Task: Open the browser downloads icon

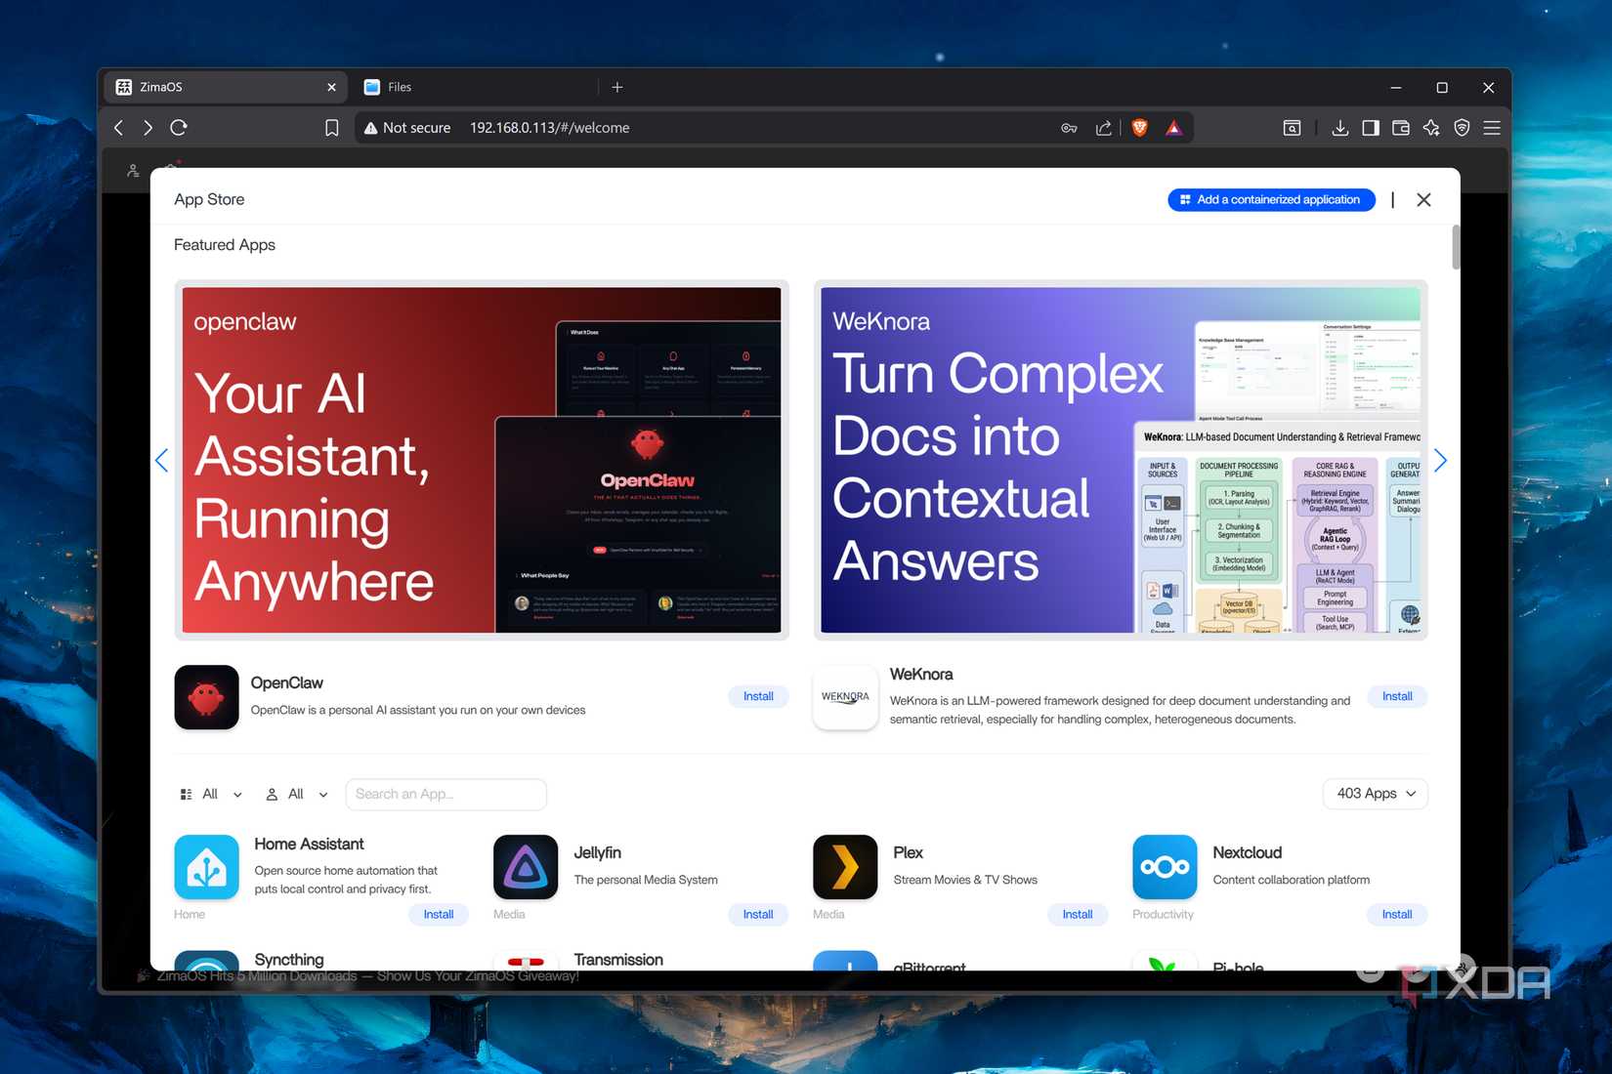Action: click(1340, 128)
